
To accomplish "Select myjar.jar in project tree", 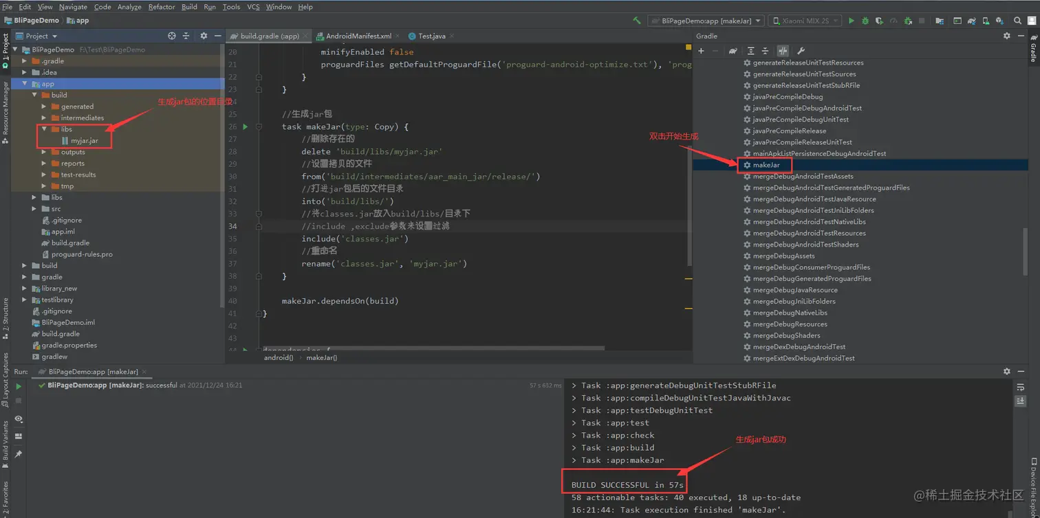I will [85, 140].
